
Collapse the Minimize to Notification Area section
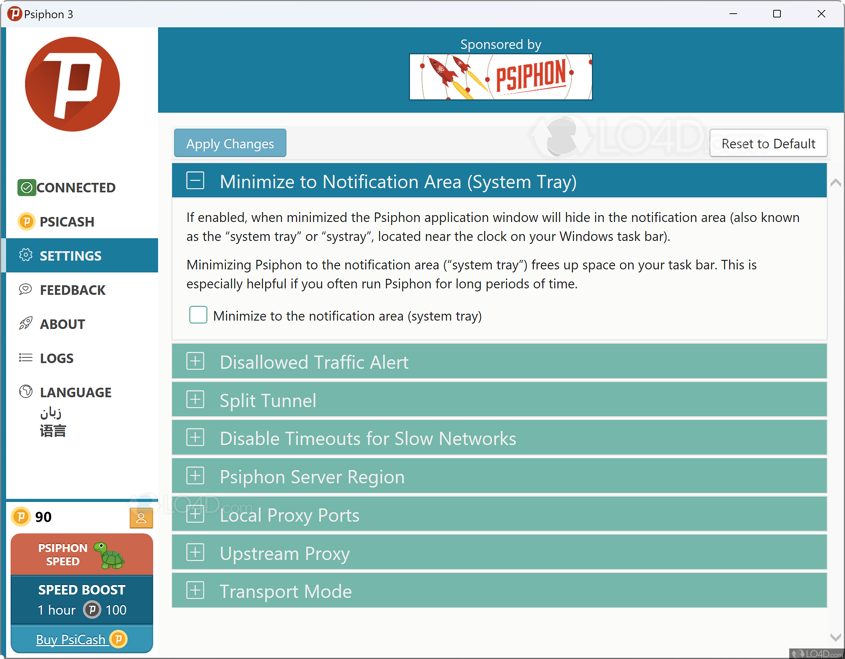pos(195,181)
